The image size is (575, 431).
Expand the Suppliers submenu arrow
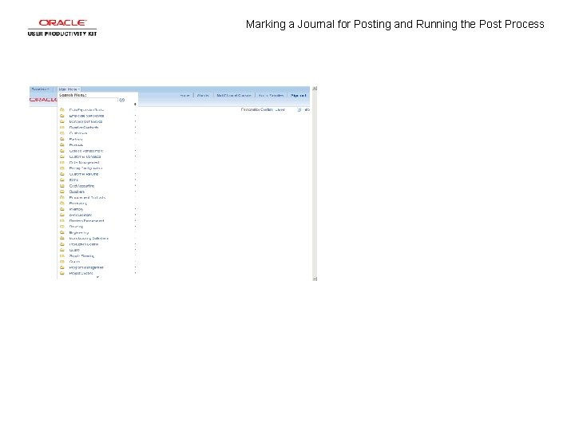coord(135,192)
